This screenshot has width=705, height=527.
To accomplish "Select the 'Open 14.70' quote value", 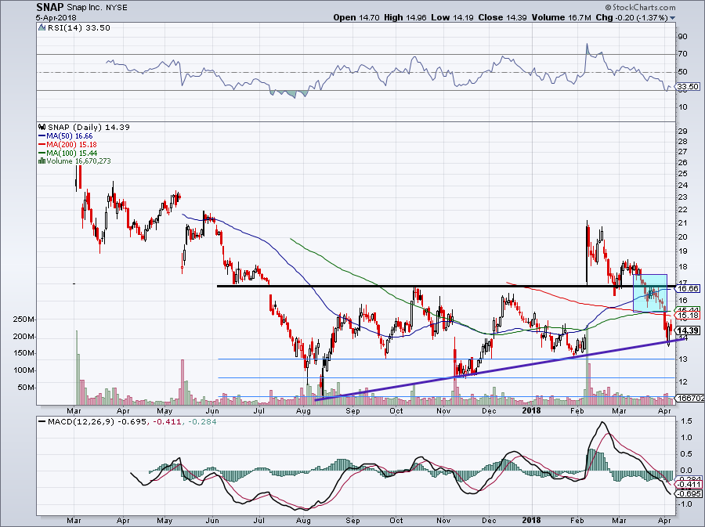I will click(x=356, y=17).
